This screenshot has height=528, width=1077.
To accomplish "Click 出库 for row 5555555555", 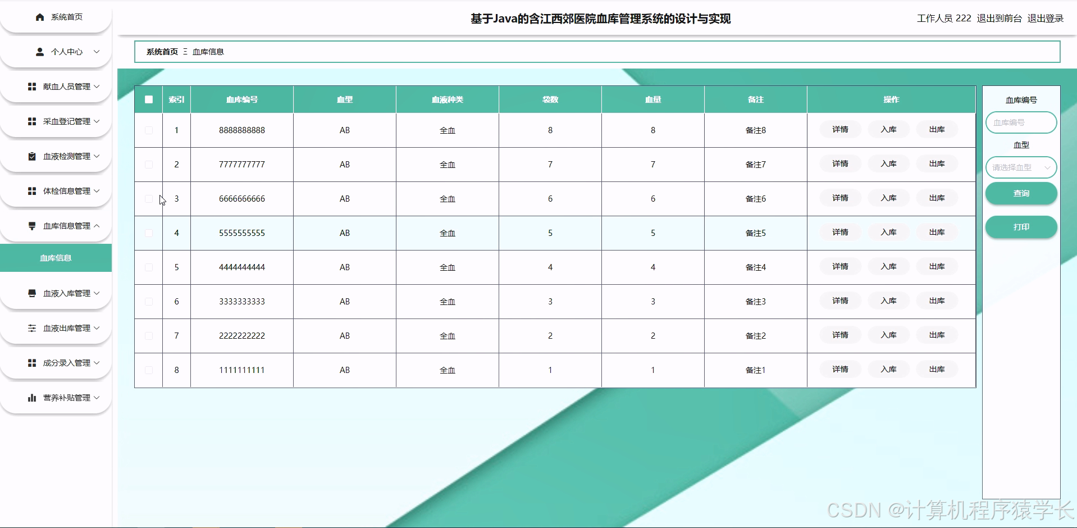I will [937, 233].
